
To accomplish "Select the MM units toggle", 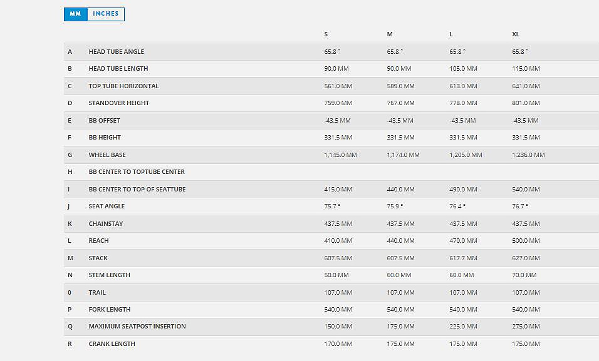I will point(75,14).
